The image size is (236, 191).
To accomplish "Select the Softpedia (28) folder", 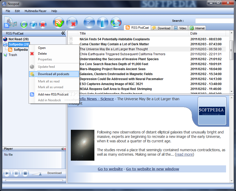I will point(19,44).
